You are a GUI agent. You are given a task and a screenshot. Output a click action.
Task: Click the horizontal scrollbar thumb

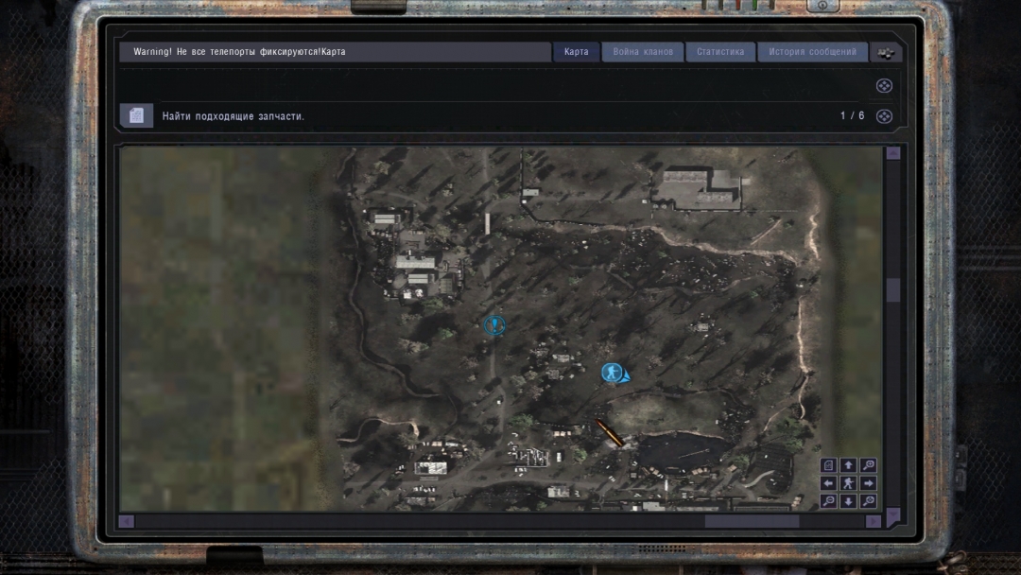pyautogui.click(x=753, y=521)
